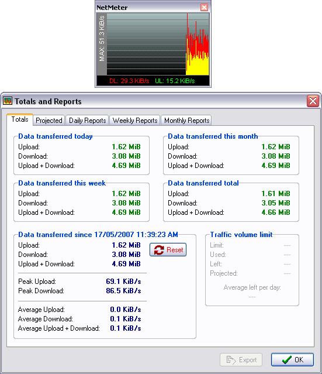Click the total Upload + Download 4.66 MiB
Viewport: 322px width, 374px height.
(276, 212)
